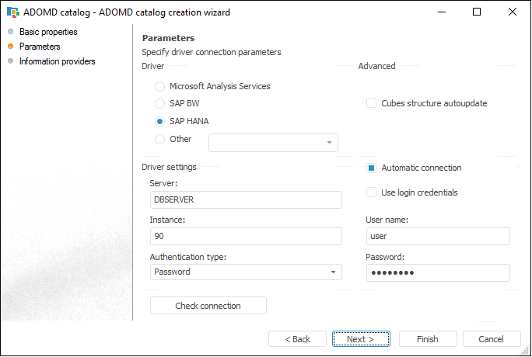Click the ADOMD catalog app icon
Viewport: 532px width, 357px height.
(12, 12)
